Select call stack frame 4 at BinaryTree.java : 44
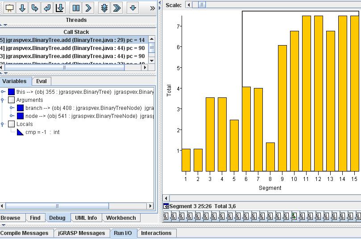The width and height of the screenshot is (361, 239). pos(74,48)
